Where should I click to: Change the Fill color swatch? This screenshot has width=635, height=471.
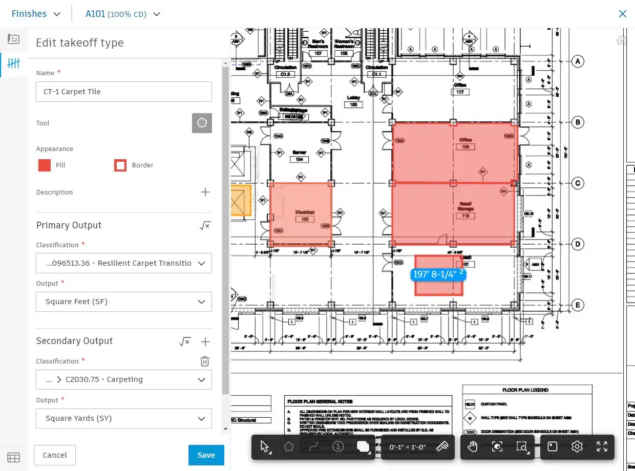pyautogui.click(x=44, y=165)
